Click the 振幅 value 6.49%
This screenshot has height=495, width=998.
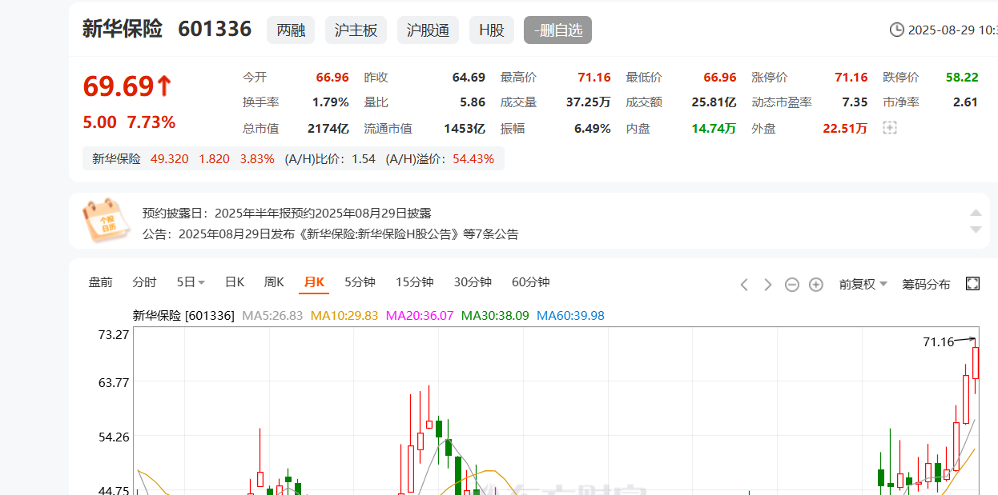(x=593, y=128)
